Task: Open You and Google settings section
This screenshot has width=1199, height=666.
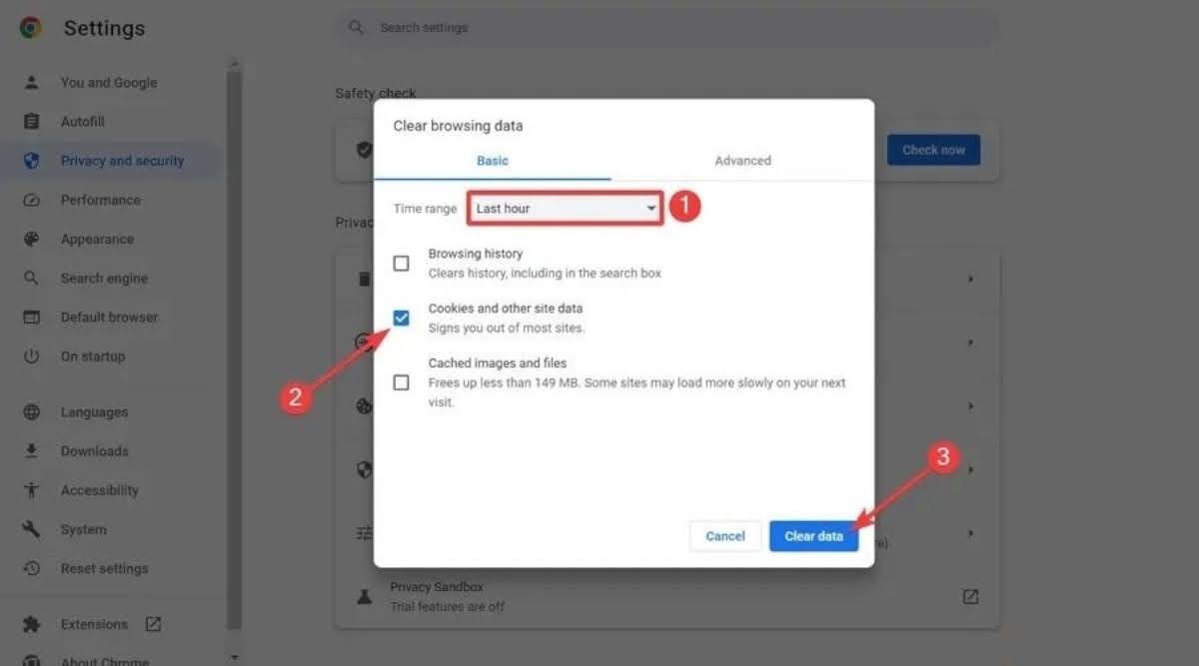Action: click(x=110, y=83)
